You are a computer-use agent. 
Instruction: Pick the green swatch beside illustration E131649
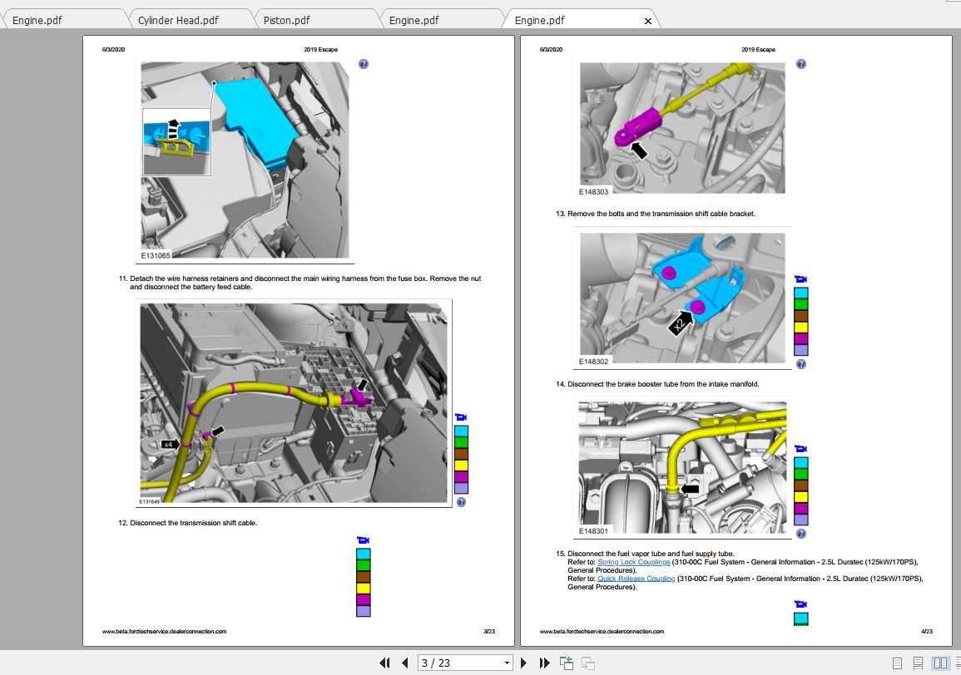point(462,442)
